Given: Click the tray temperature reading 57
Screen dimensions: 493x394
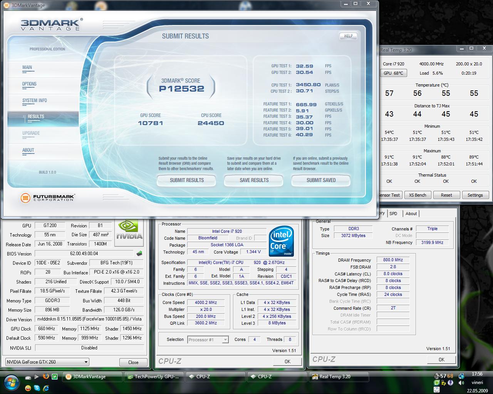Looking at the screenshot, I should pos(443,376).
